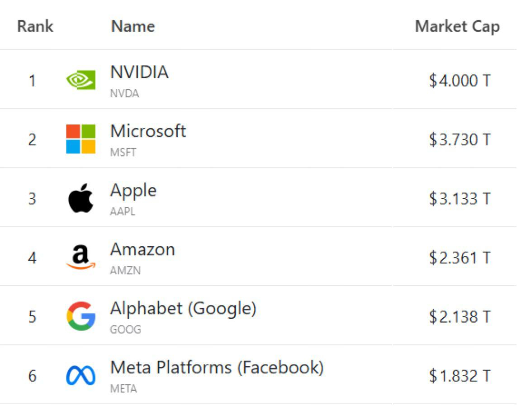
Task: Sort by the Rank column header
Action: tap(35, 26)
